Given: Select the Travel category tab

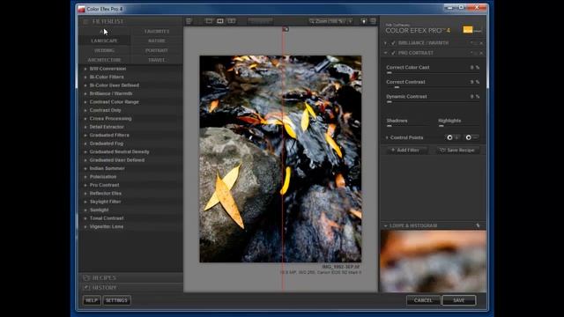Looking at the screenshot, I should (x=157, y=60).
